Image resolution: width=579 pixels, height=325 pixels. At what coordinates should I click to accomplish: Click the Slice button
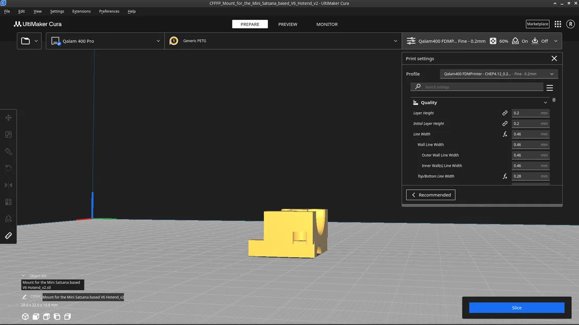pos(516,308)
